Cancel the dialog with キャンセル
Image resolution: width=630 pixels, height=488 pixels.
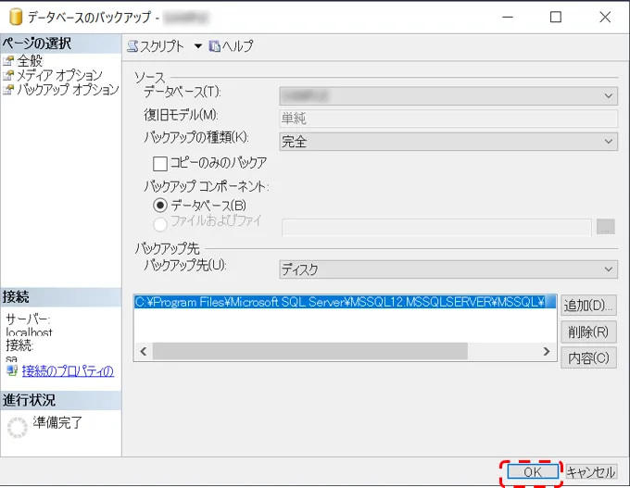[x=591, y=472]
